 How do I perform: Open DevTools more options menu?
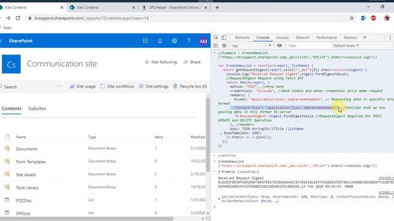pyautogui.click(x=390, y=37)
